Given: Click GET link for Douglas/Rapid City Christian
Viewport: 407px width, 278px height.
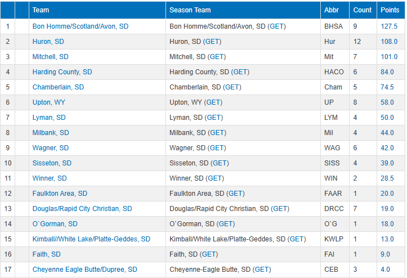Looking at the screenshot, I should coord(280,209).
